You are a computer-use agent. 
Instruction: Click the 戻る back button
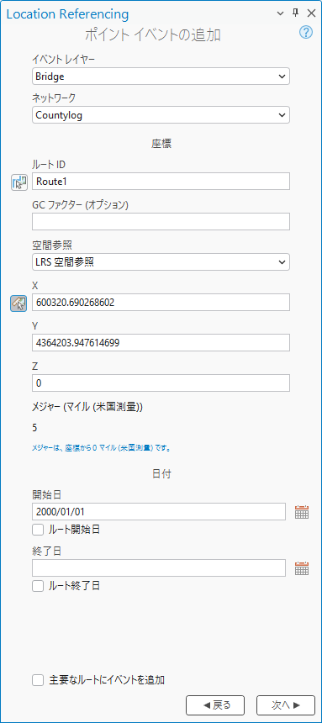[x=214, y=705]
